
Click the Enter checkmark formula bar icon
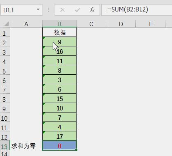pyautogui.click(x=77, y=10)
